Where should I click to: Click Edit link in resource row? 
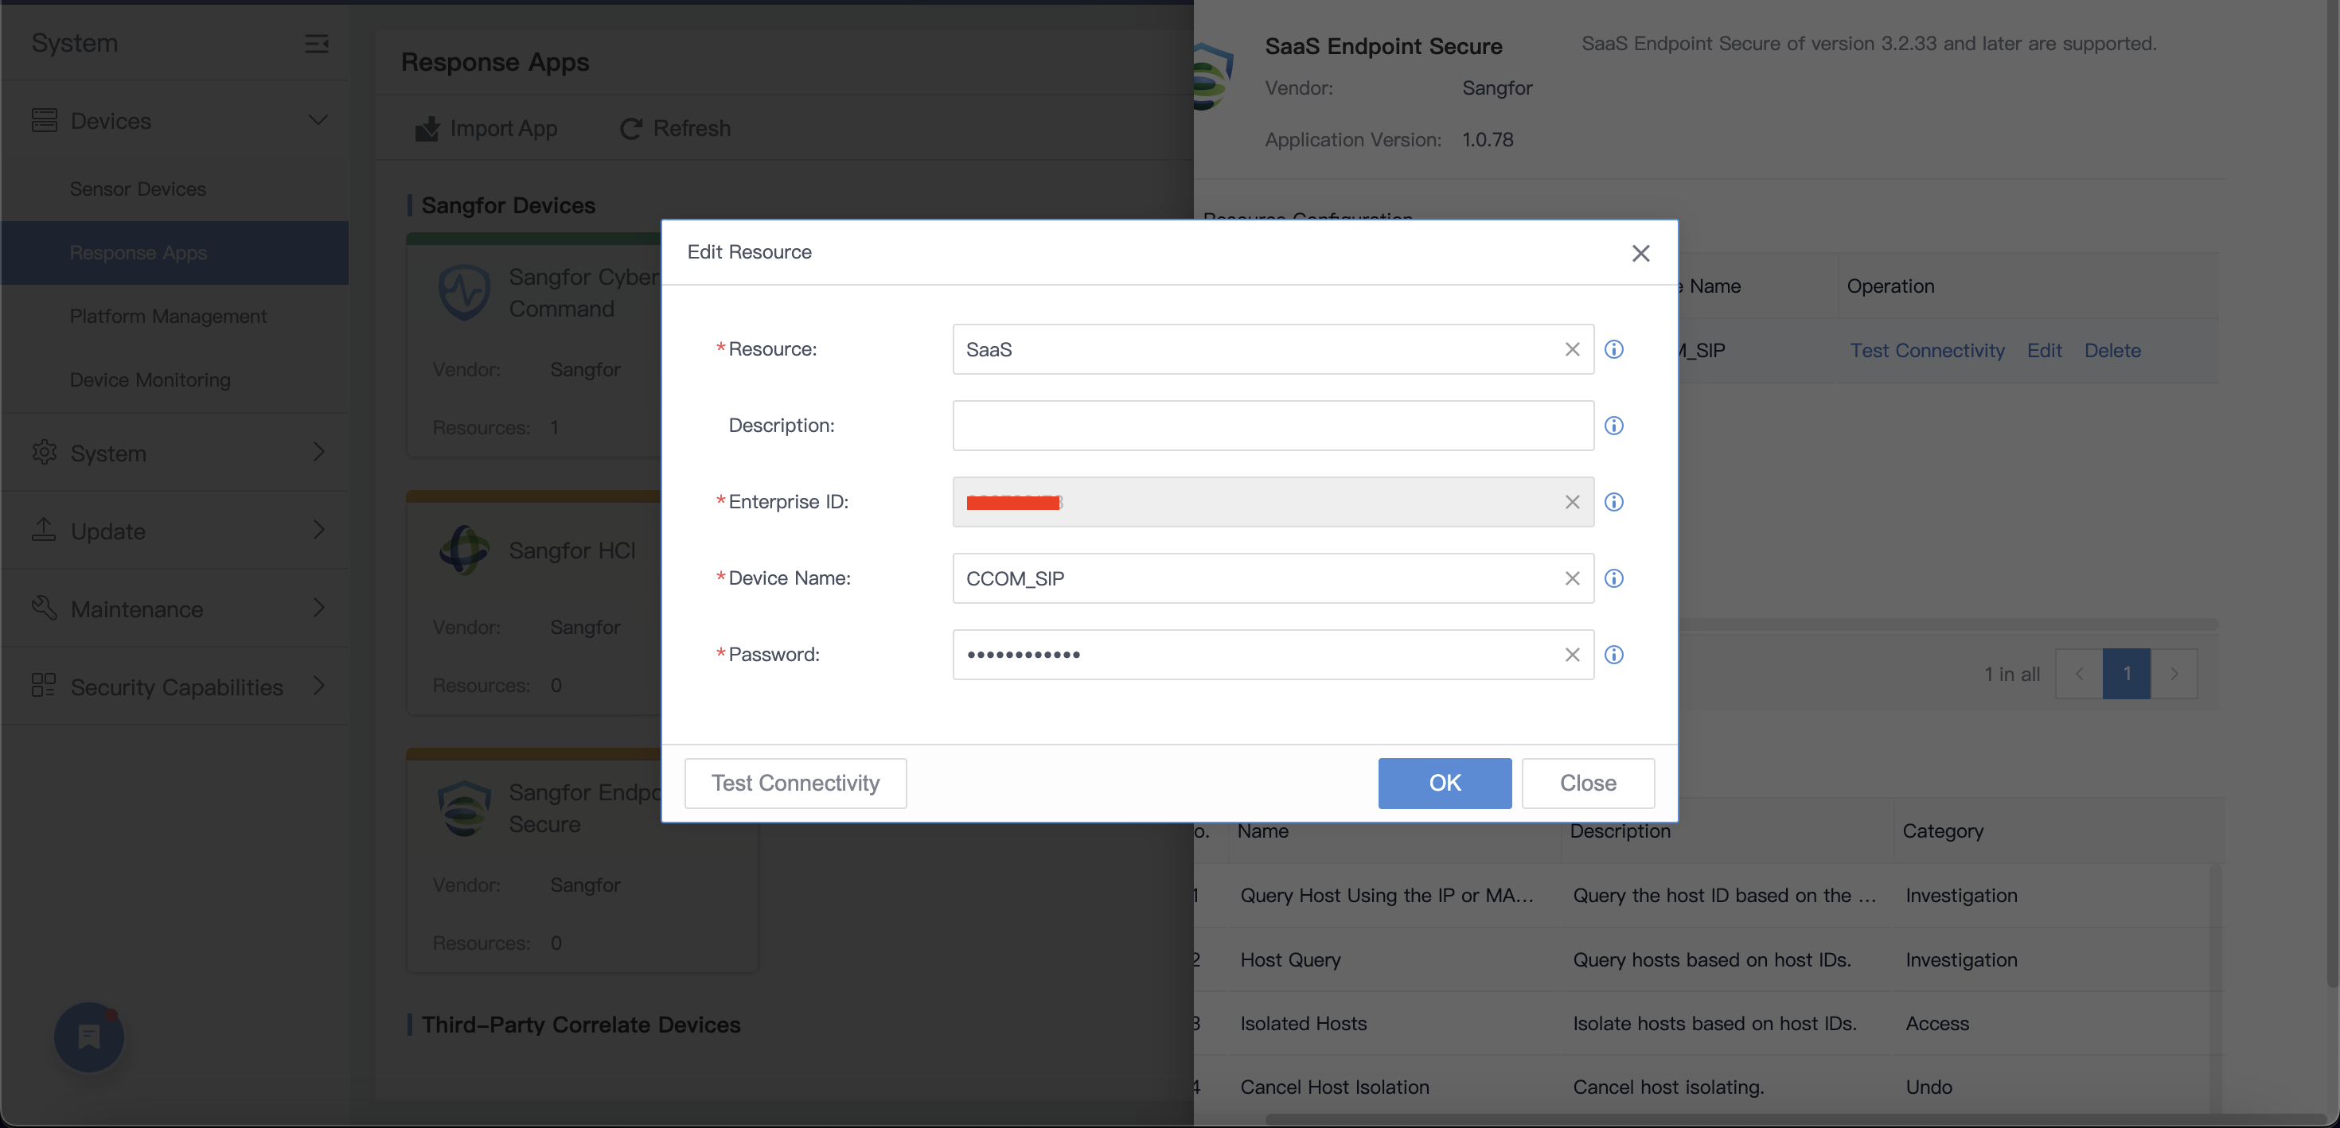(2044, 351)
